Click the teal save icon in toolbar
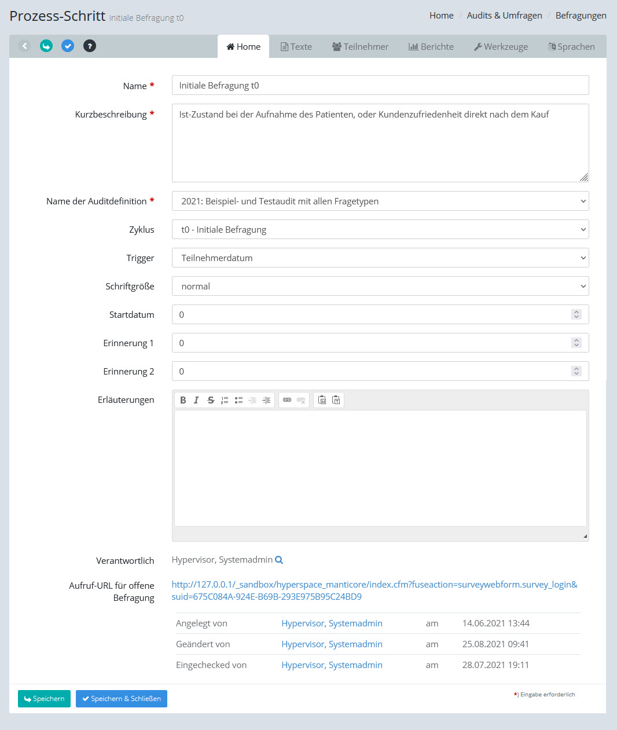The width and height of the screenshot is (617, 730). [x=46, y=46]
